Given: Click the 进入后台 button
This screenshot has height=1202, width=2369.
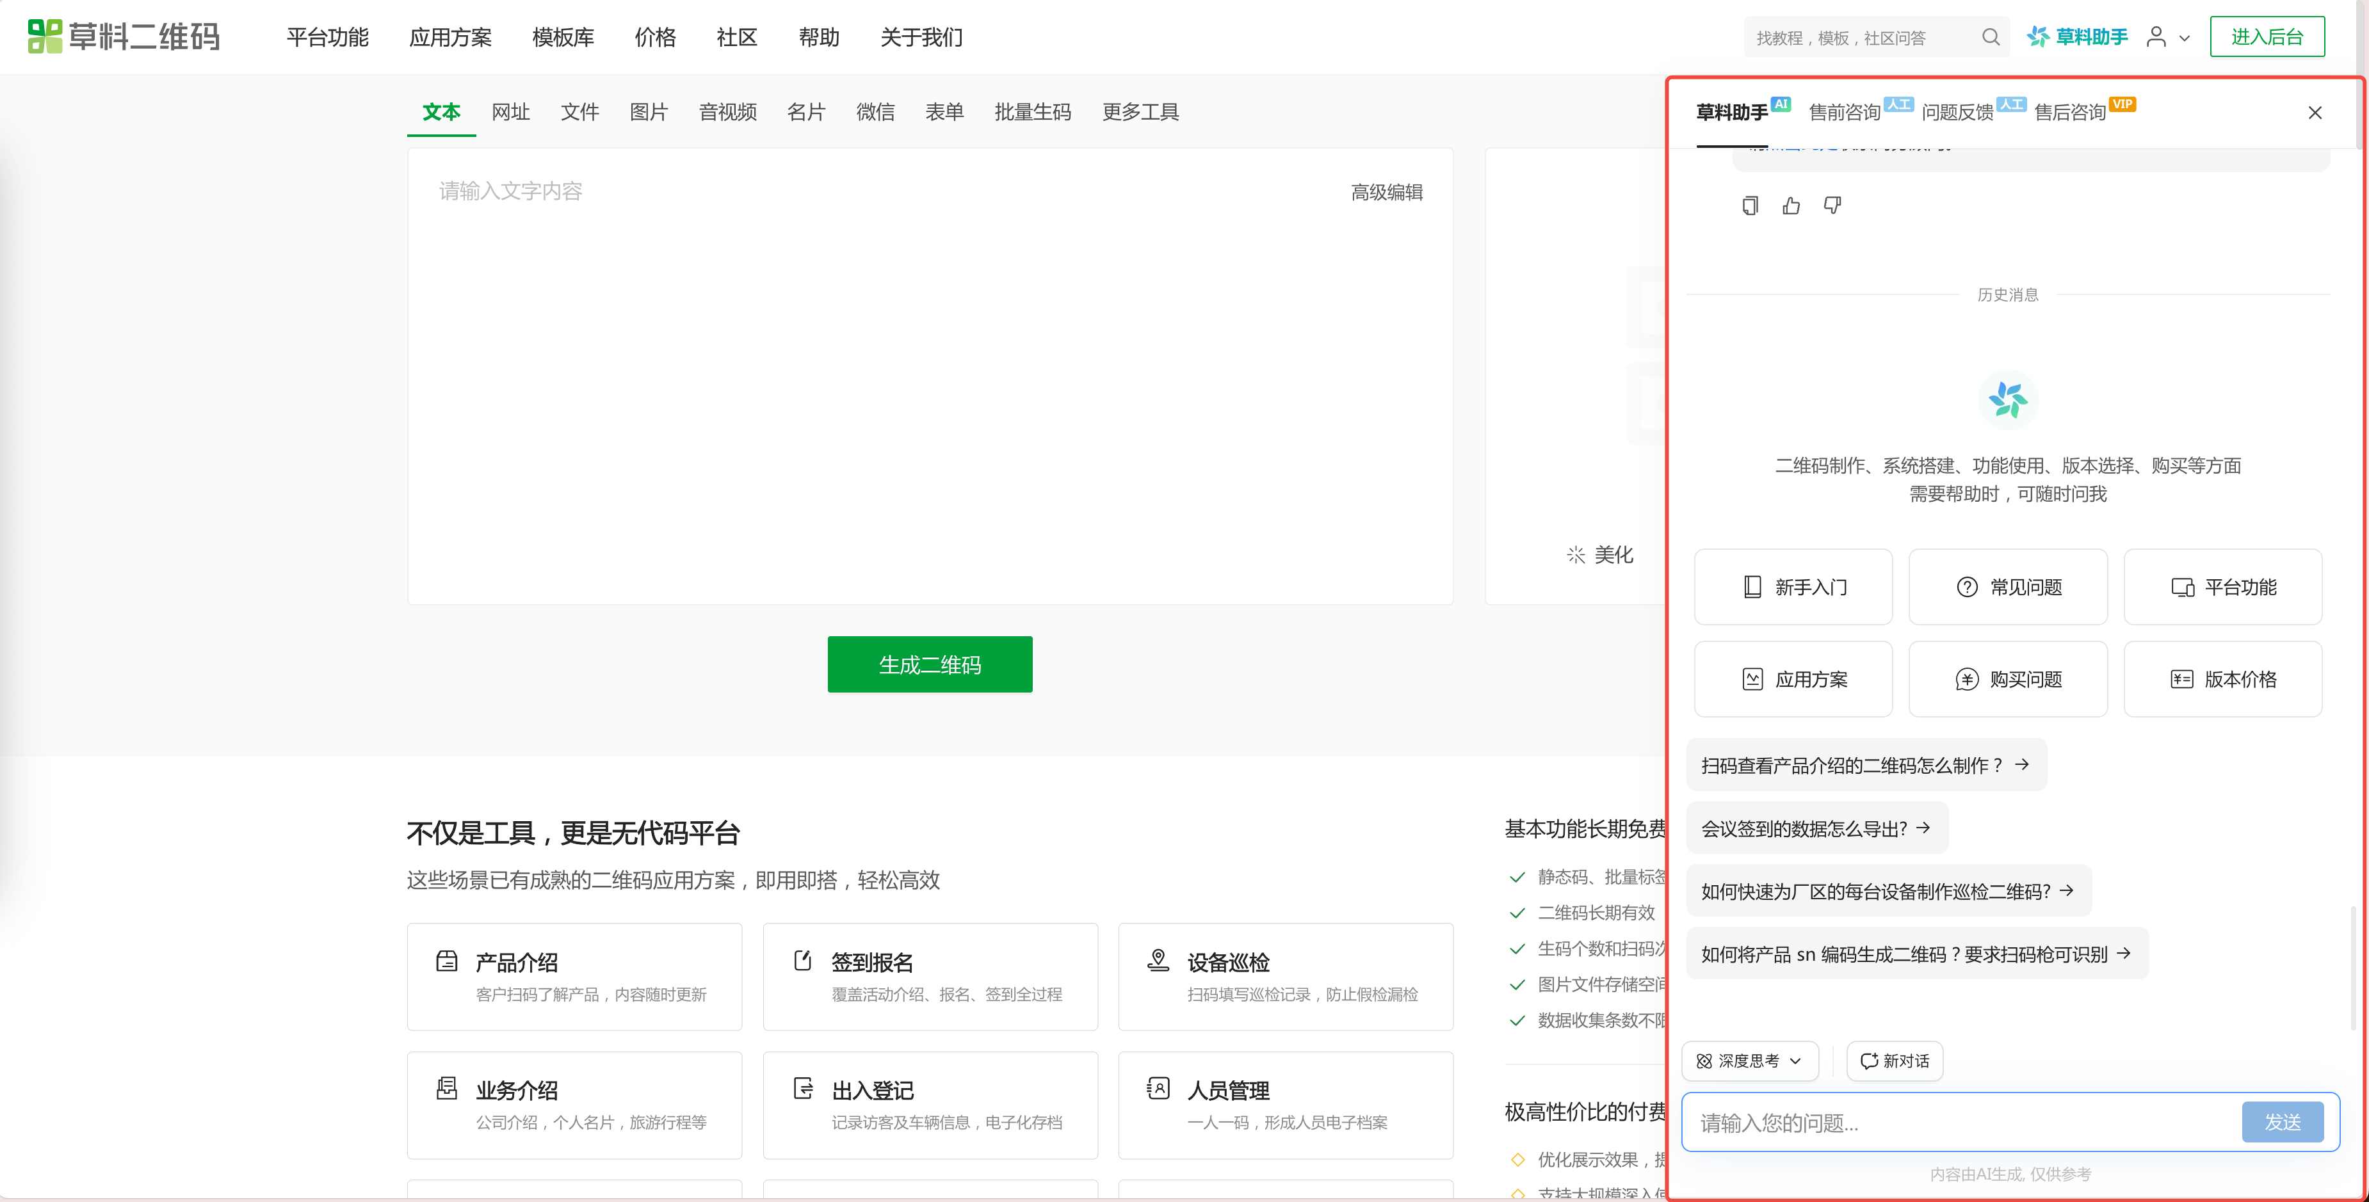Looking at the screenshot, I should point(2267,36).
